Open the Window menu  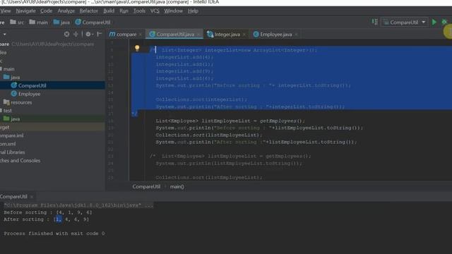coord(173,11)
